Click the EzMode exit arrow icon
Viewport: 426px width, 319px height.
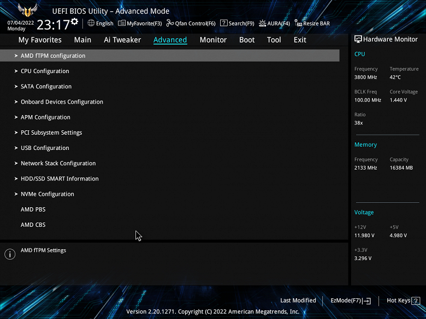click(x=367, y=300)
